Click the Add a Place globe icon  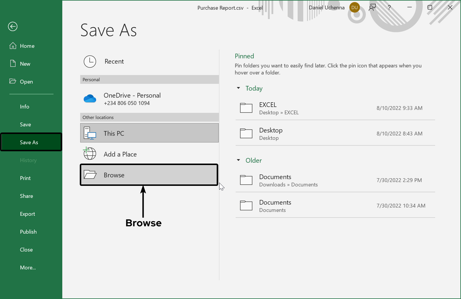90,154
